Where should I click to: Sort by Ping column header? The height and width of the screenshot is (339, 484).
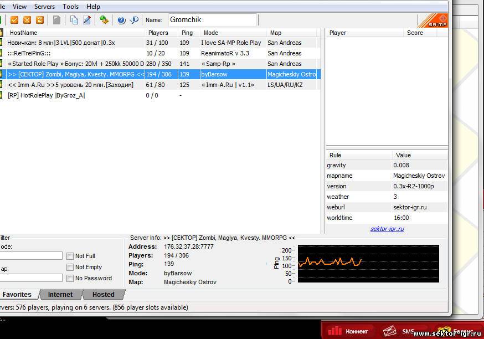189,33
